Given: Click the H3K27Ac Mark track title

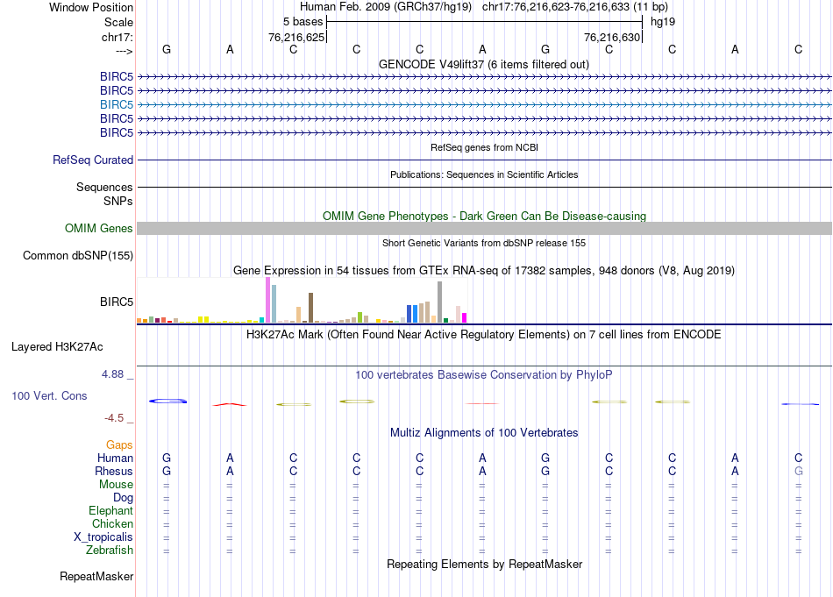Looking at the screenshot, I should (484, 335).
